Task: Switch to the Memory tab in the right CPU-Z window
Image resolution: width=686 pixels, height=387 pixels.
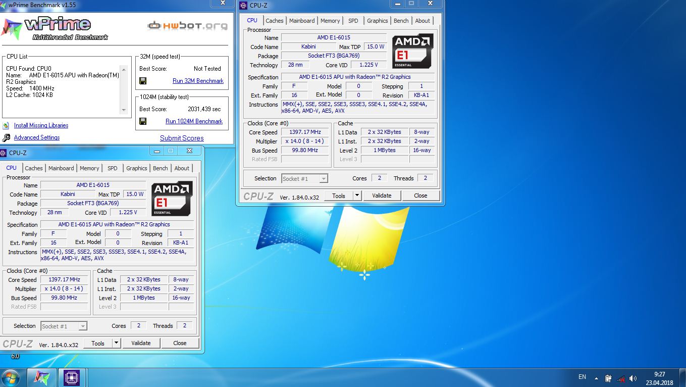Action: point(330,21)
